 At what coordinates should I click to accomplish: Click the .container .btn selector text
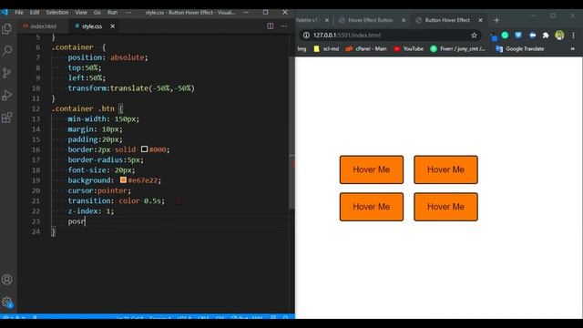[83, 108]
